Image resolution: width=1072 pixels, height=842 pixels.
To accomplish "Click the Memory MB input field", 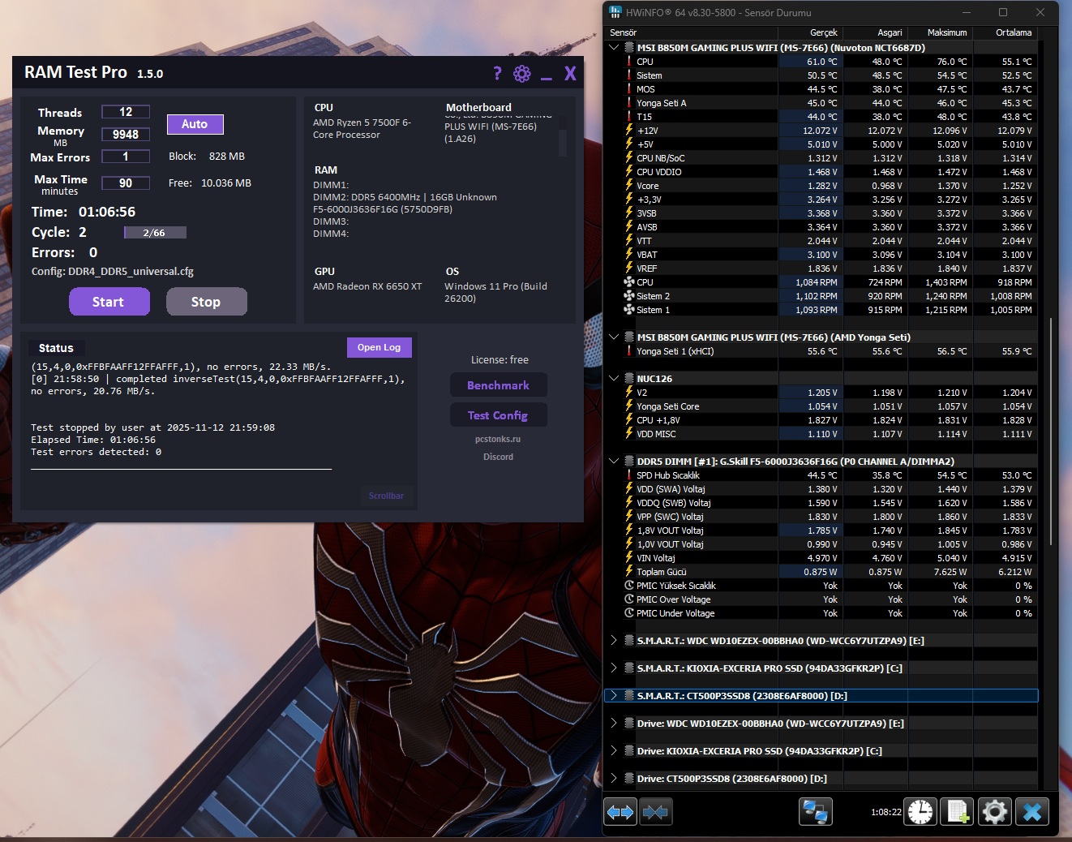I will point(126,135).
